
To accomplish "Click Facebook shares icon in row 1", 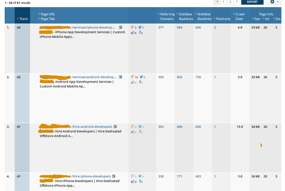I will pyautogui.click(x=140, y=32).
